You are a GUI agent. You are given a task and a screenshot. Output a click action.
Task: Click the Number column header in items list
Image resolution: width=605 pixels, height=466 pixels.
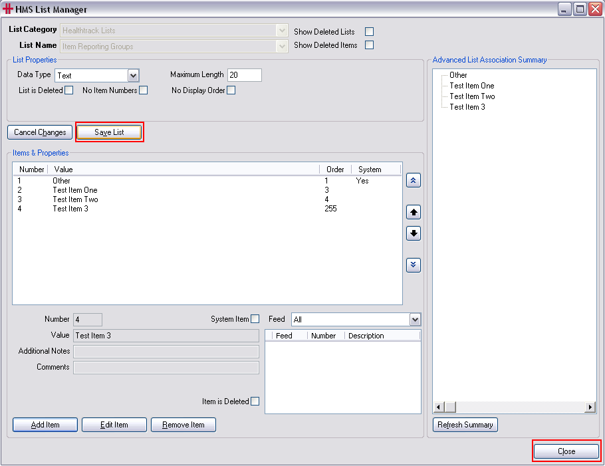[31, 170]
